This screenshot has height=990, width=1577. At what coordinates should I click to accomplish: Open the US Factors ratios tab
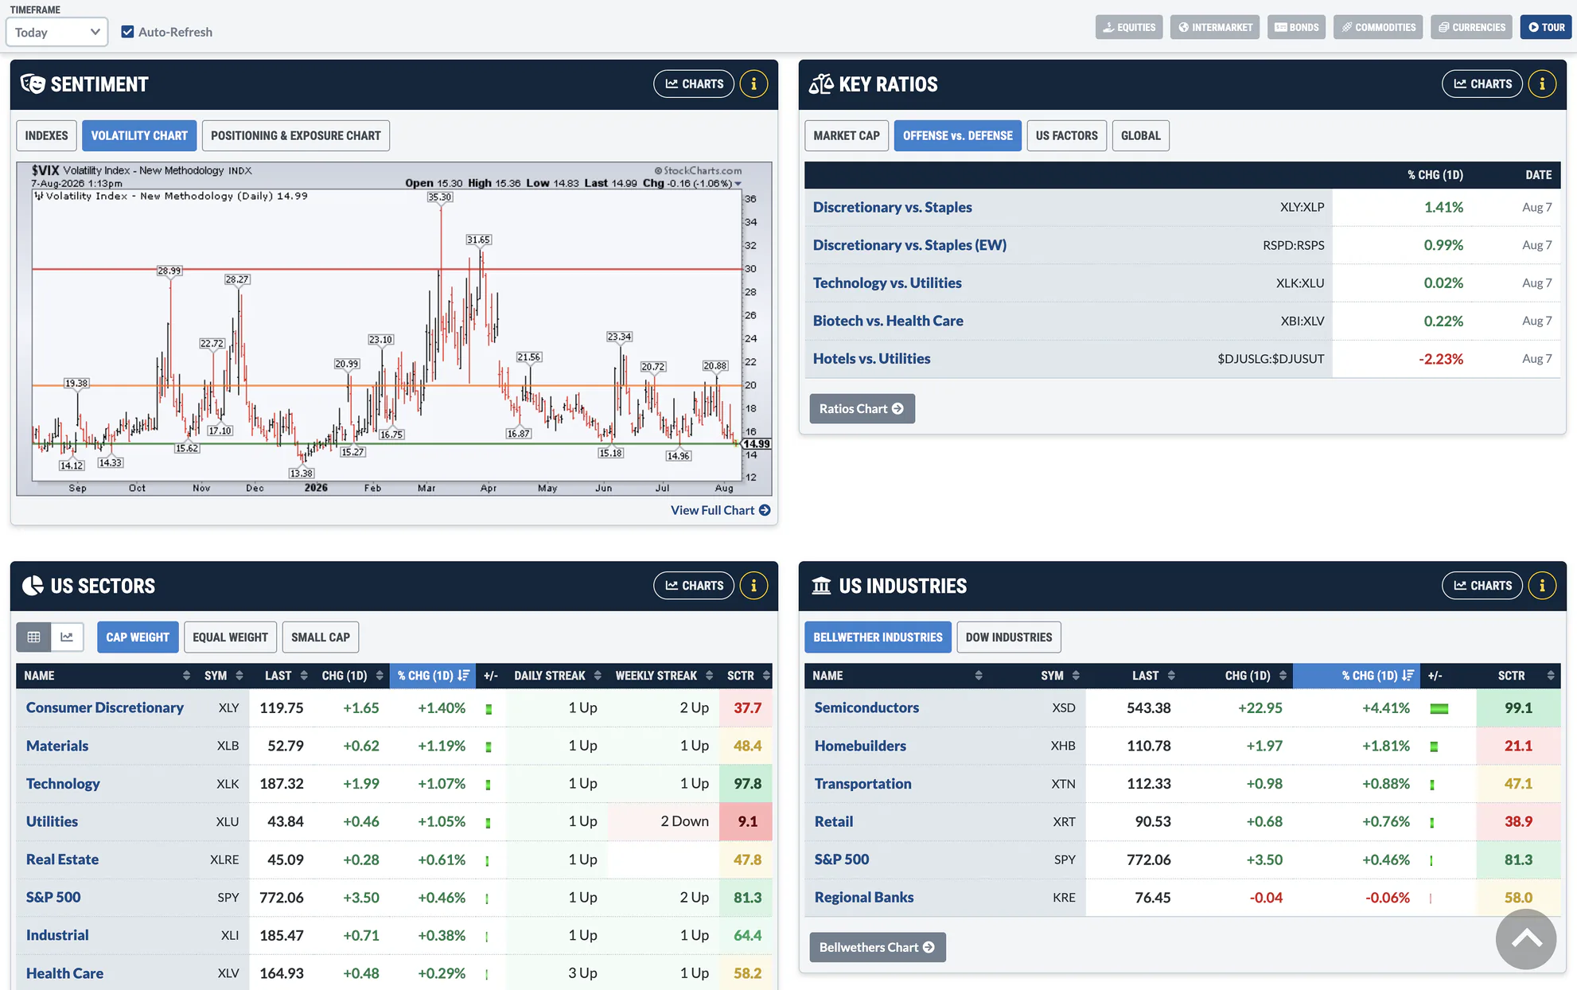[x=1067, y=135]
